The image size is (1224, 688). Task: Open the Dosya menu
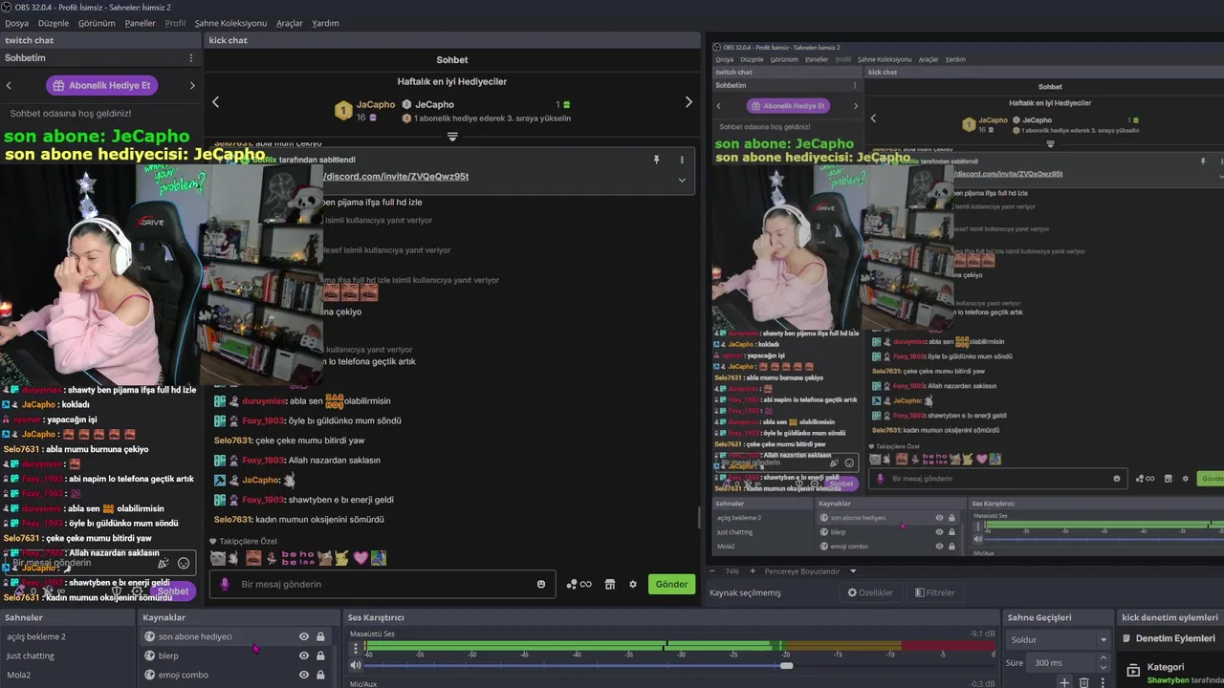pyautogui.click(x=16, y=23)
